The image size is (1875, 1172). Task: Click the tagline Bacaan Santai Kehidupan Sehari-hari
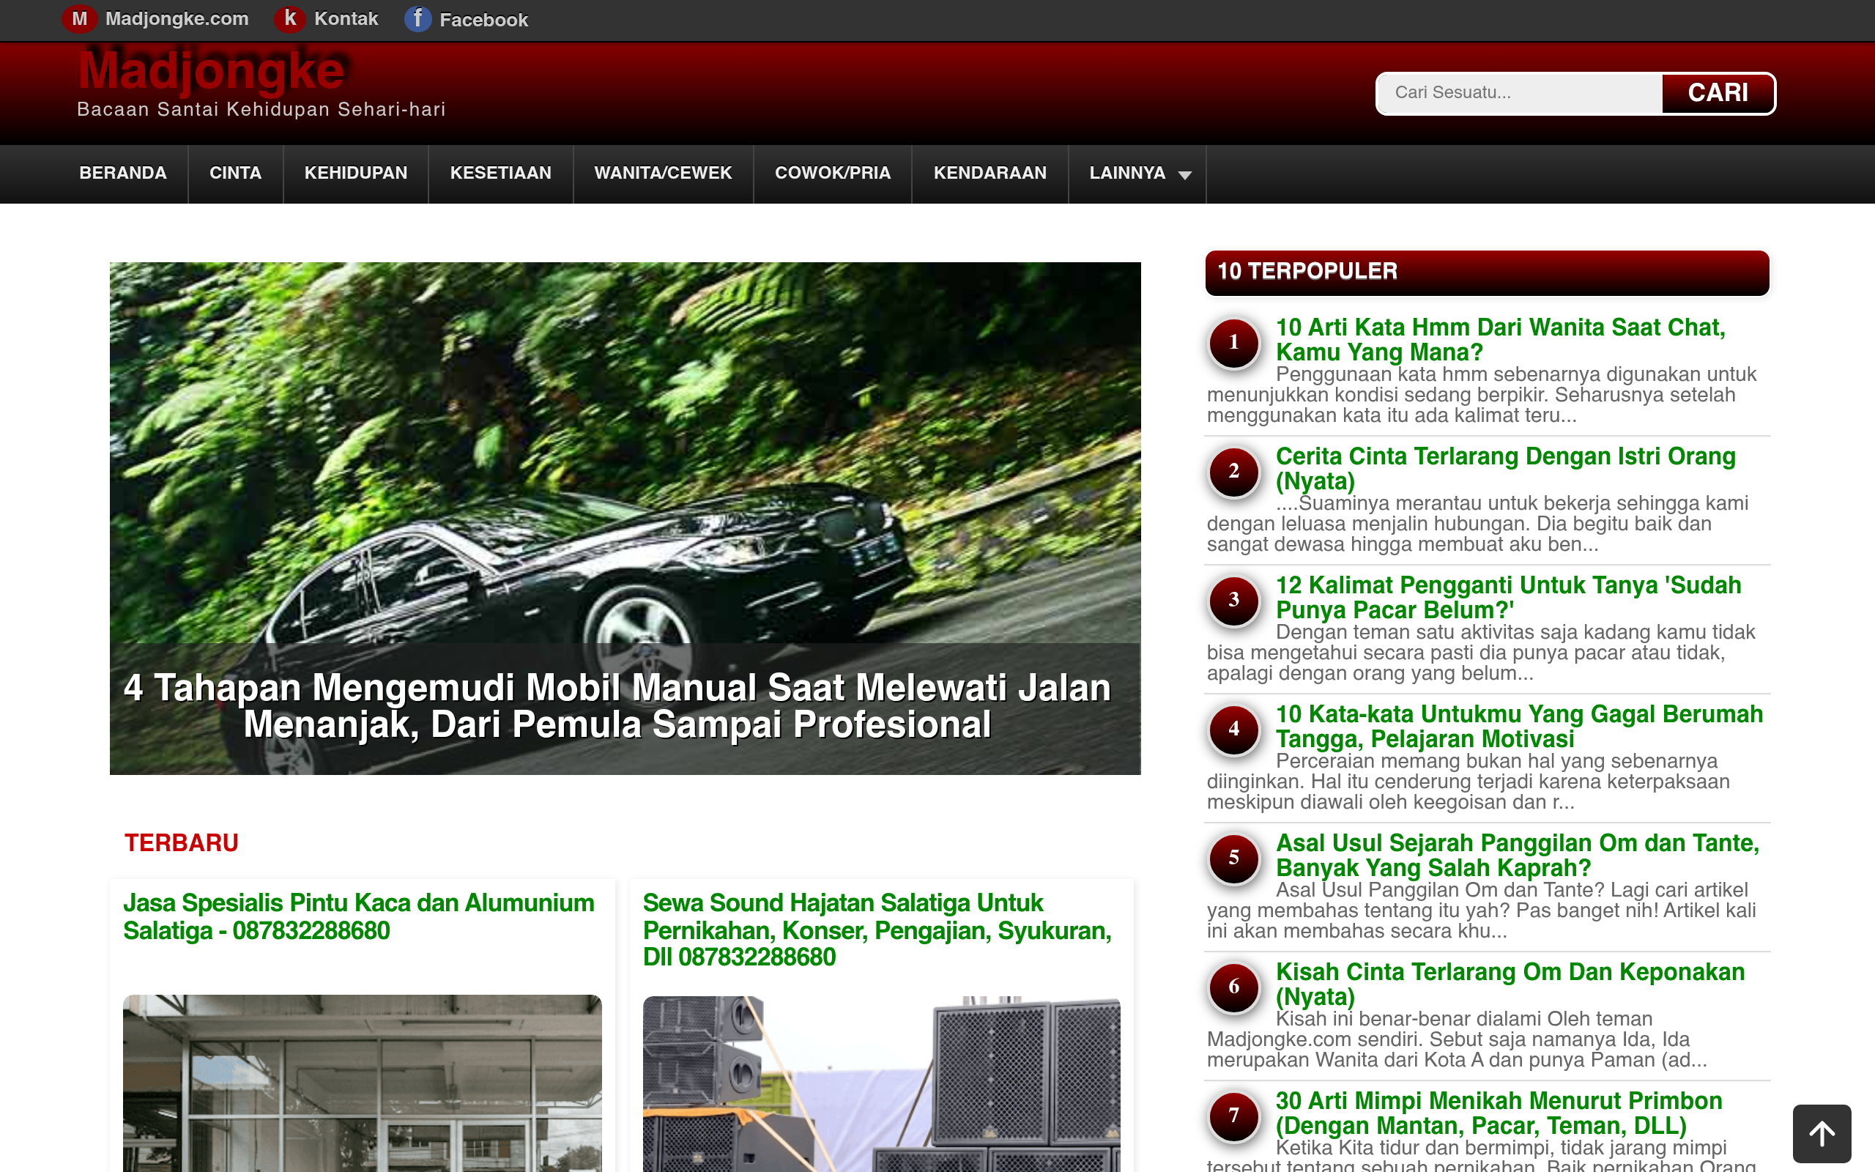pos(261,109)
